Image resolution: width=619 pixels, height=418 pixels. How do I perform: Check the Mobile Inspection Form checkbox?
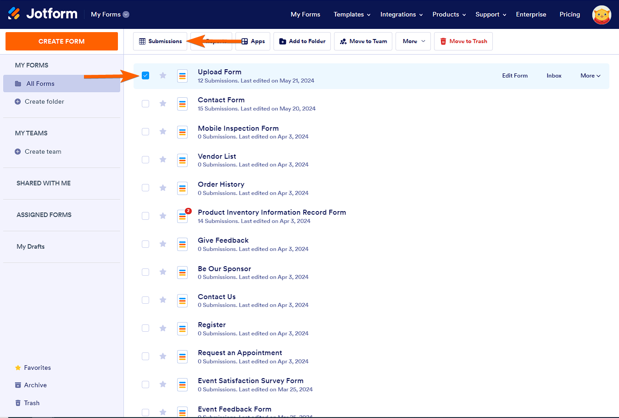tap(145, 132)
